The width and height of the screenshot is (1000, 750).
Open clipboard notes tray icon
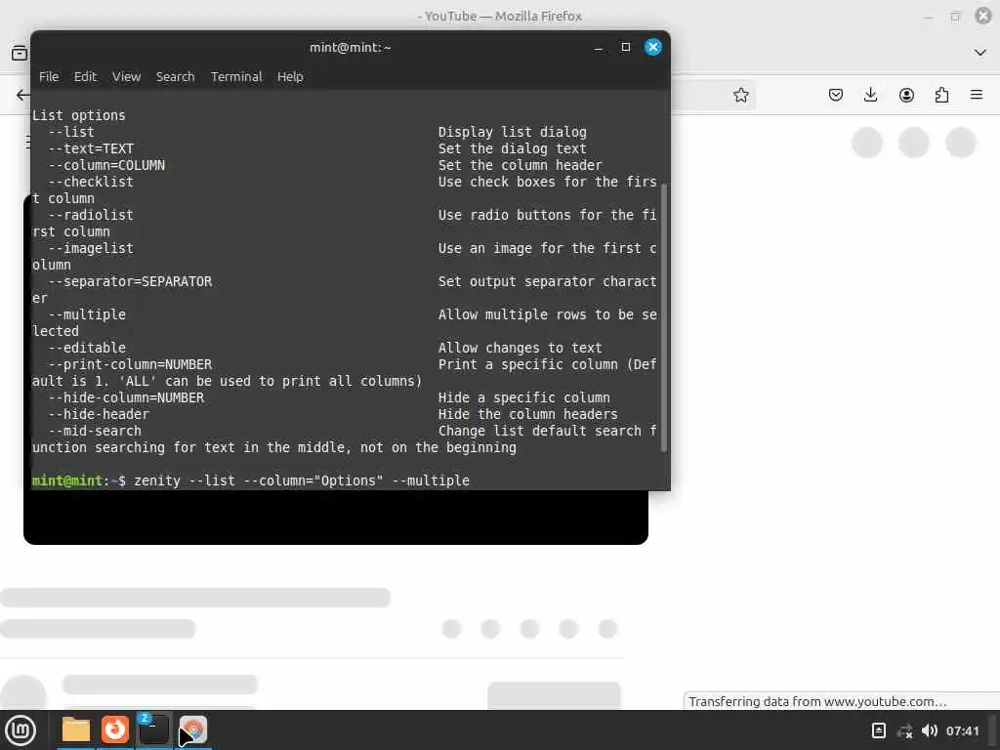click(x=878, y=730)
